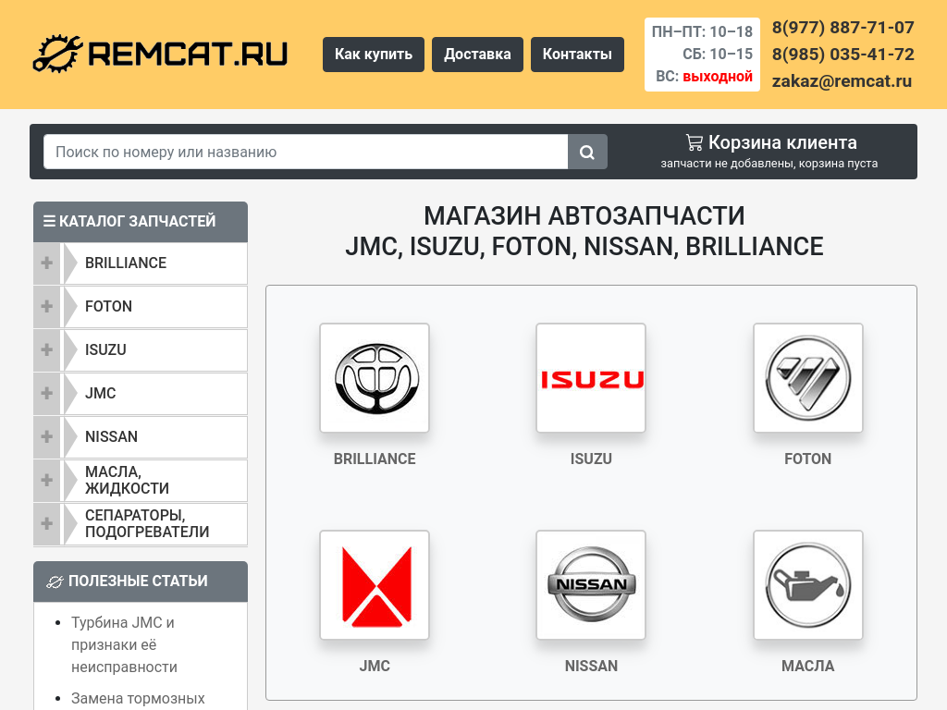Viewport: 947px width, 710px height.
Task: Click the FOTON caption under logo
Action: [808, 459]
